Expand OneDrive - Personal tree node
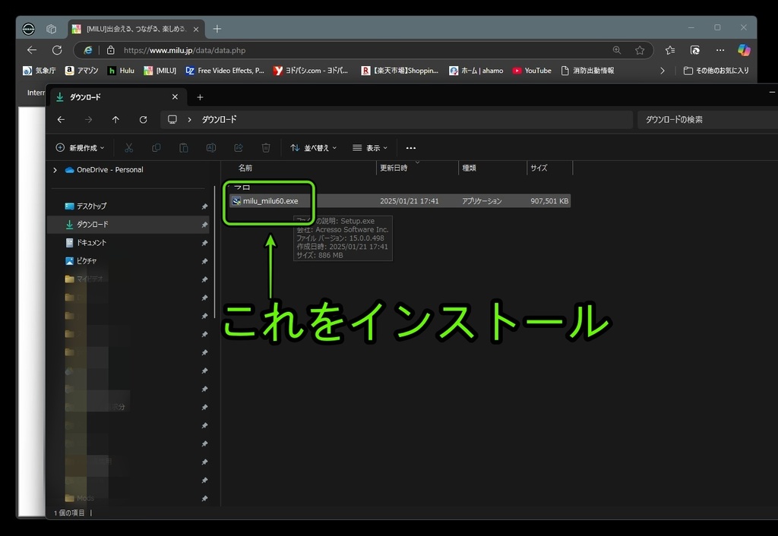 [55, 170]
